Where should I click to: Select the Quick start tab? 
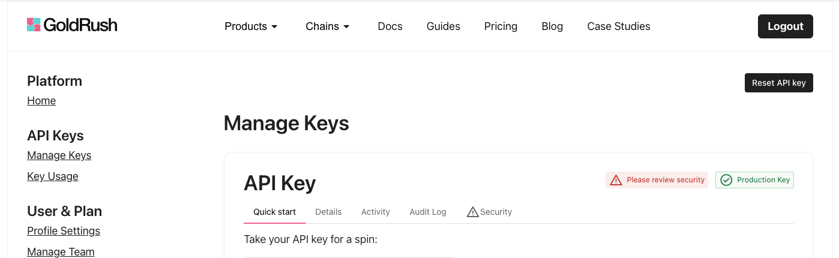(275, 212)
